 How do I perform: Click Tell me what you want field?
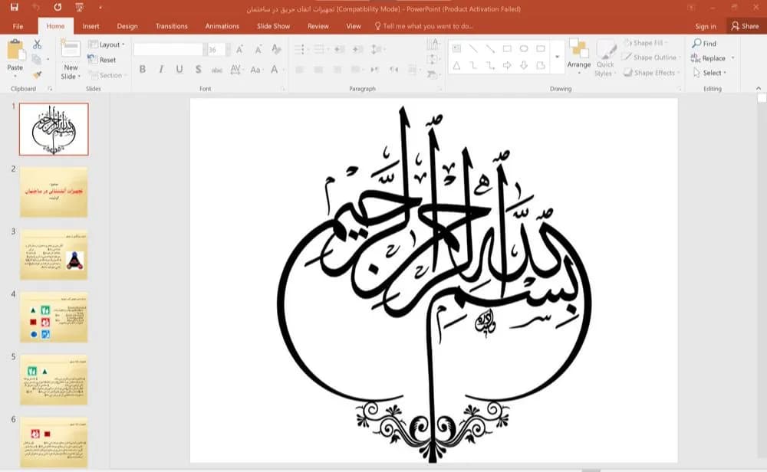(423, 26)
